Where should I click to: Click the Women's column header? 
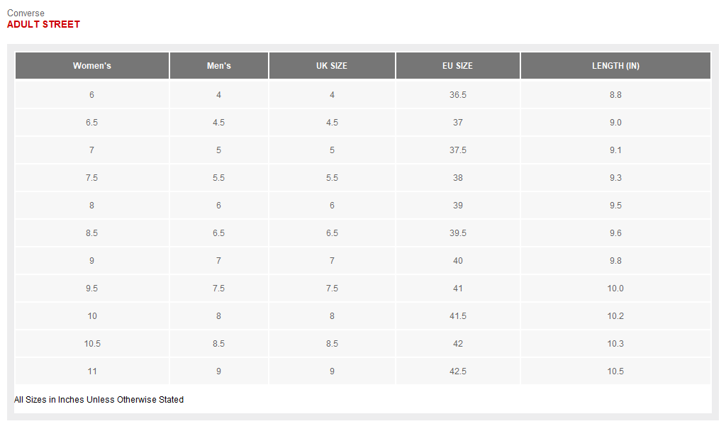coord(92,66)
